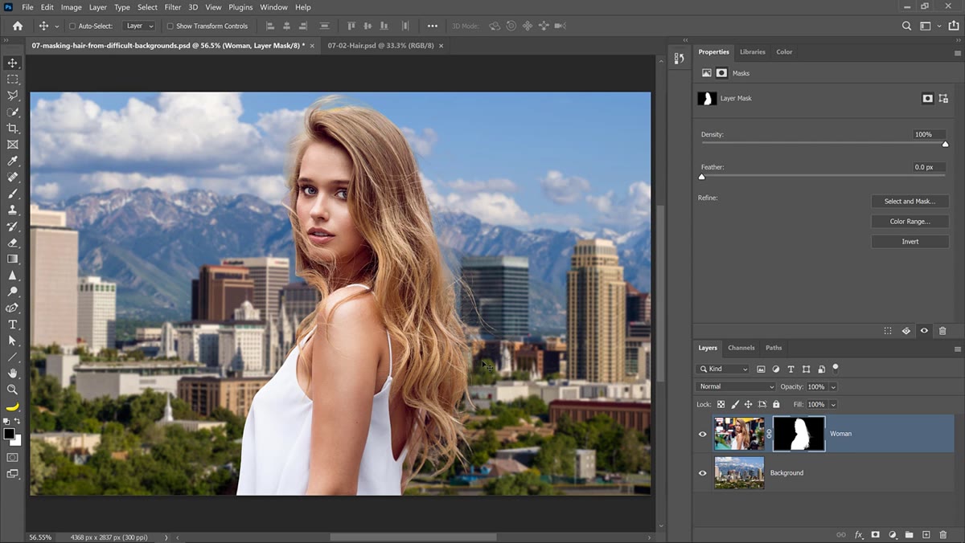Select the Crop tool
965x543 pixels.
click(x=12, y=129)
